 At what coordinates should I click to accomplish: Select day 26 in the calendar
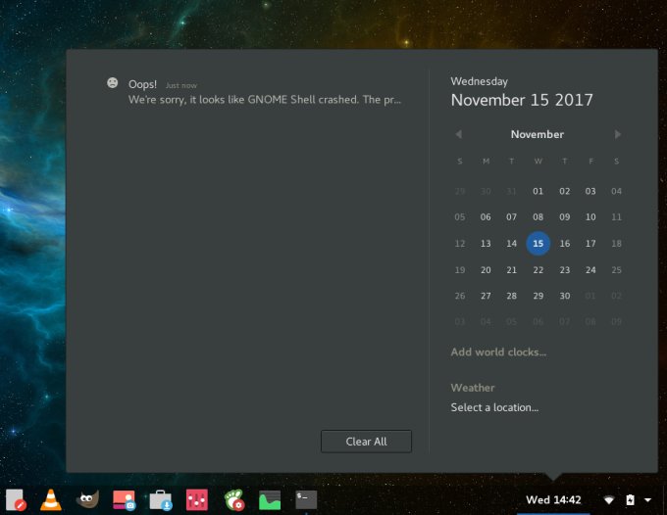(460, 296)
